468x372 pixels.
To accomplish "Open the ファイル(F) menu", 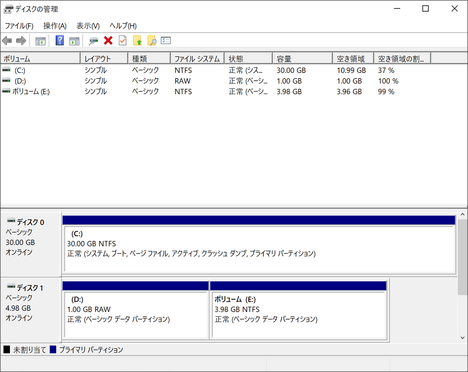I will coord(19,26).
